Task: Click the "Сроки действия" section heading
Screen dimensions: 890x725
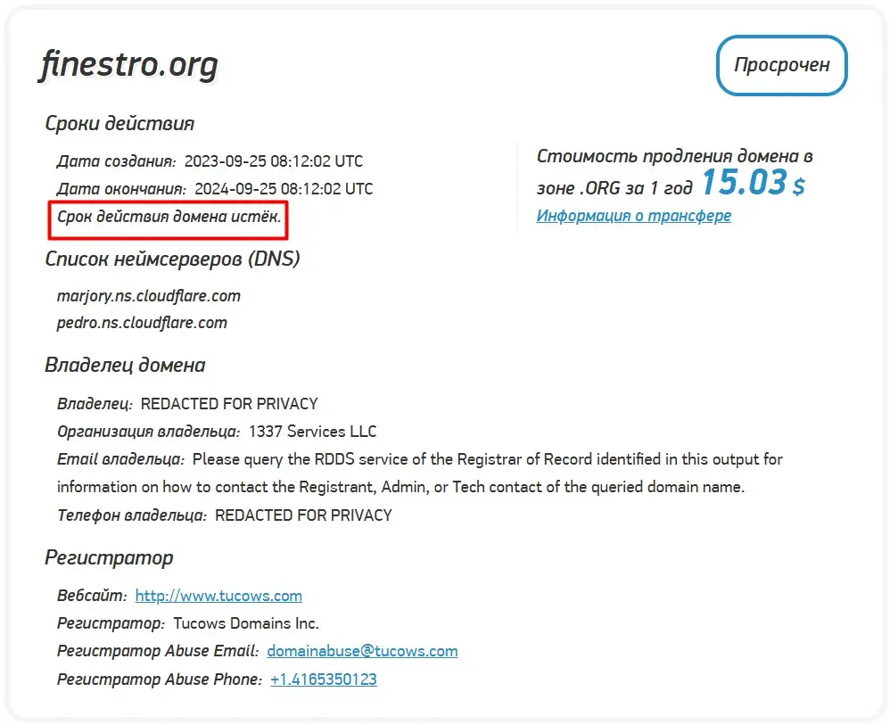Action: 119,123
